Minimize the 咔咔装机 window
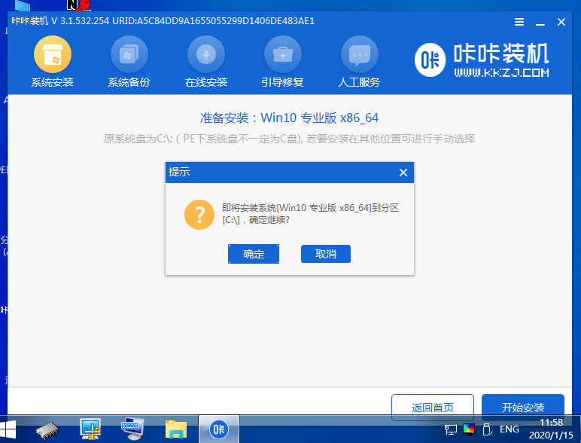Viewport: 581px width, 443px height. 540,22
